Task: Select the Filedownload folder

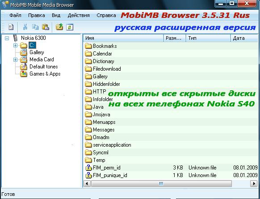Action: [x=107, y=69]
